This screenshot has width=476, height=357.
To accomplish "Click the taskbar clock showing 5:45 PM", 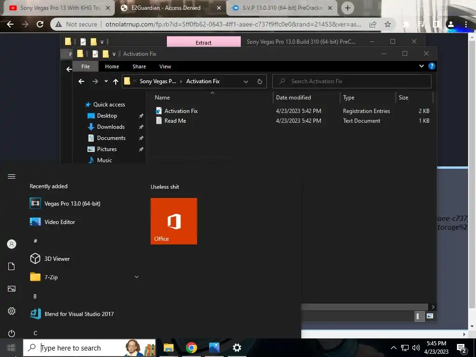I will click(x=436, y=348).
